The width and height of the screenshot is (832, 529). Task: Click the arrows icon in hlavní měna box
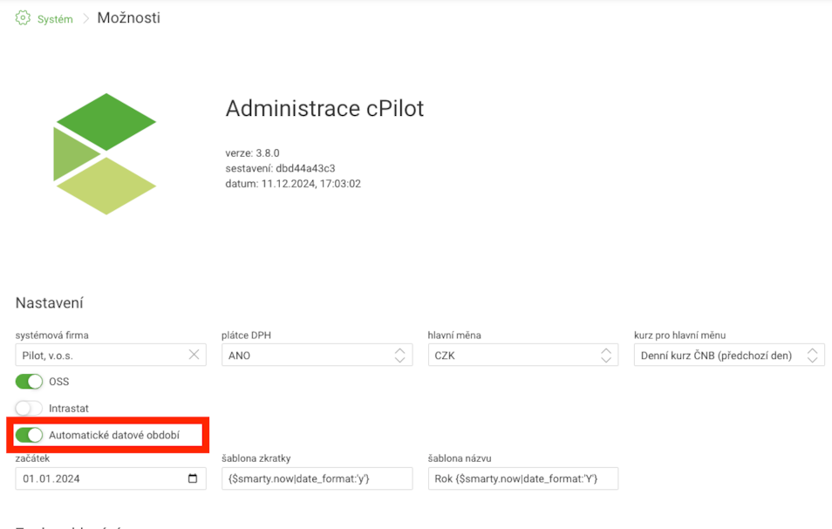[605, 356]
